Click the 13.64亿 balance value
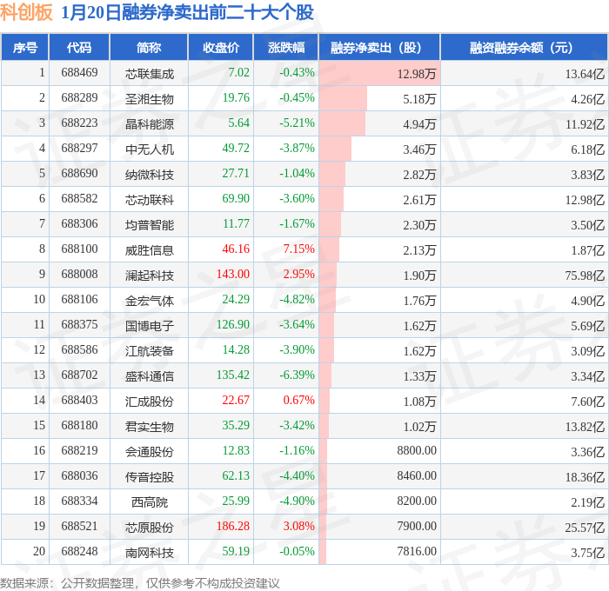This screenshot has width=609, height=591. 585,74
